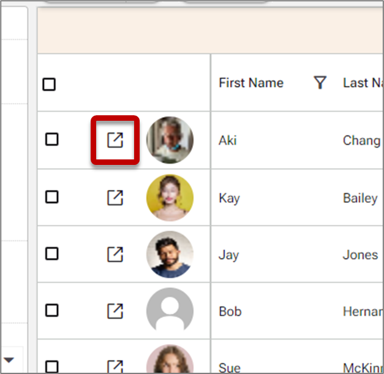Screen dimensions: 384x374
Task: Click Jay's profile photo thumbnail
Action: pyautogui.click(x=170, y=254)
